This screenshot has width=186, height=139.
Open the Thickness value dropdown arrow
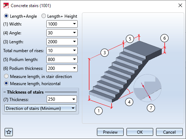[x=74, y=99]
